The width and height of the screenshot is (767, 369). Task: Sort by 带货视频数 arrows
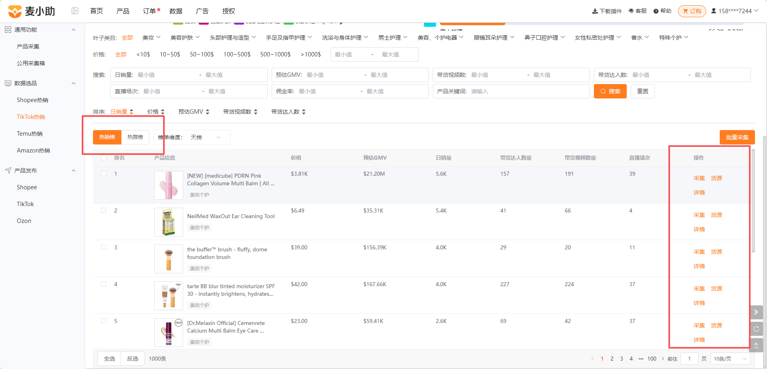[256, 112]
